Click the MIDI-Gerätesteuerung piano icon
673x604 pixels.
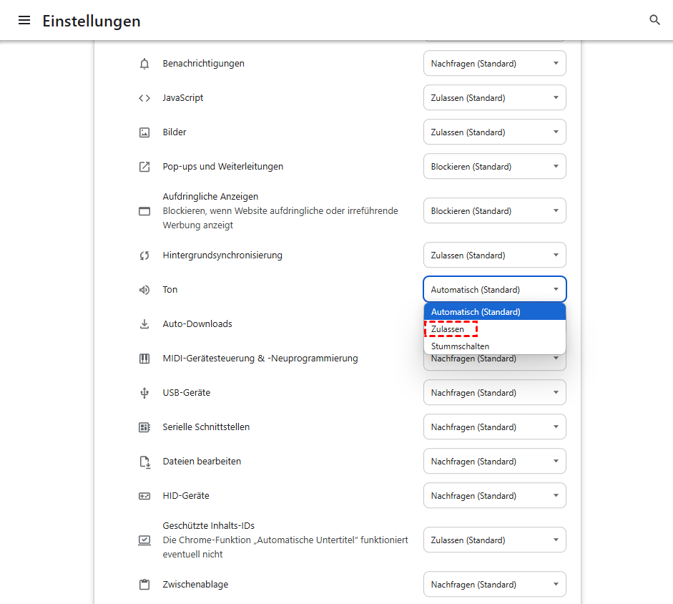point(144,359)
